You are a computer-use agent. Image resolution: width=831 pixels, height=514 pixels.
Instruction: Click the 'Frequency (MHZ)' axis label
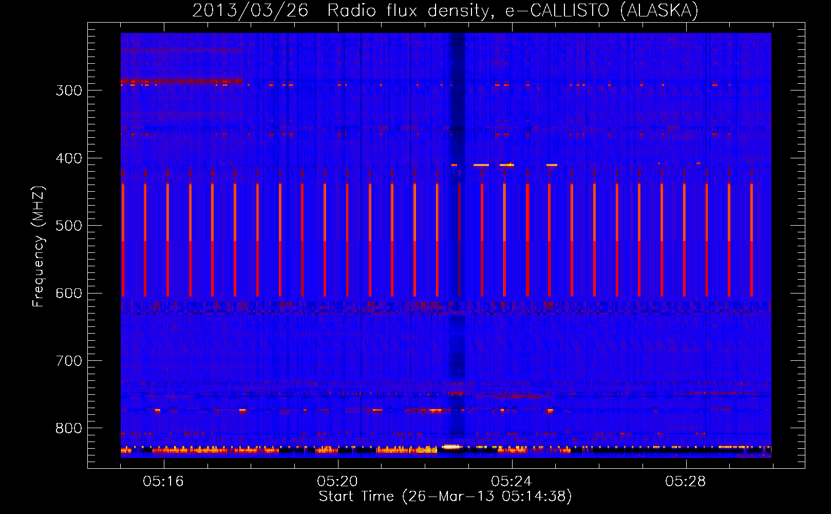(39, 246)
